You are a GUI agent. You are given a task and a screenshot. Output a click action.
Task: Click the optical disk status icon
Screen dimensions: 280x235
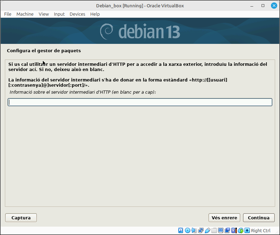[x=187, y=230]
